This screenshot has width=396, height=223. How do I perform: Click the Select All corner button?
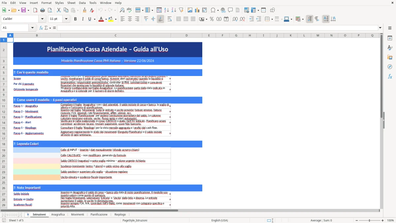[4, 35]
